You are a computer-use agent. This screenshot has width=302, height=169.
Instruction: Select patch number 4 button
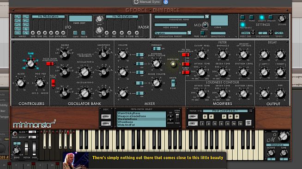(211, 117)
